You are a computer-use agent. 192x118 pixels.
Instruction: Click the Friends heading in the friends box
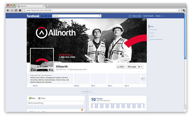point(100,99)
